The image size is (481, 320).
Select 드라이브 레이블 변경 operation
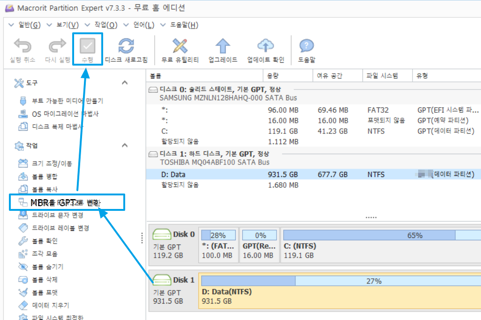(54, 228)
